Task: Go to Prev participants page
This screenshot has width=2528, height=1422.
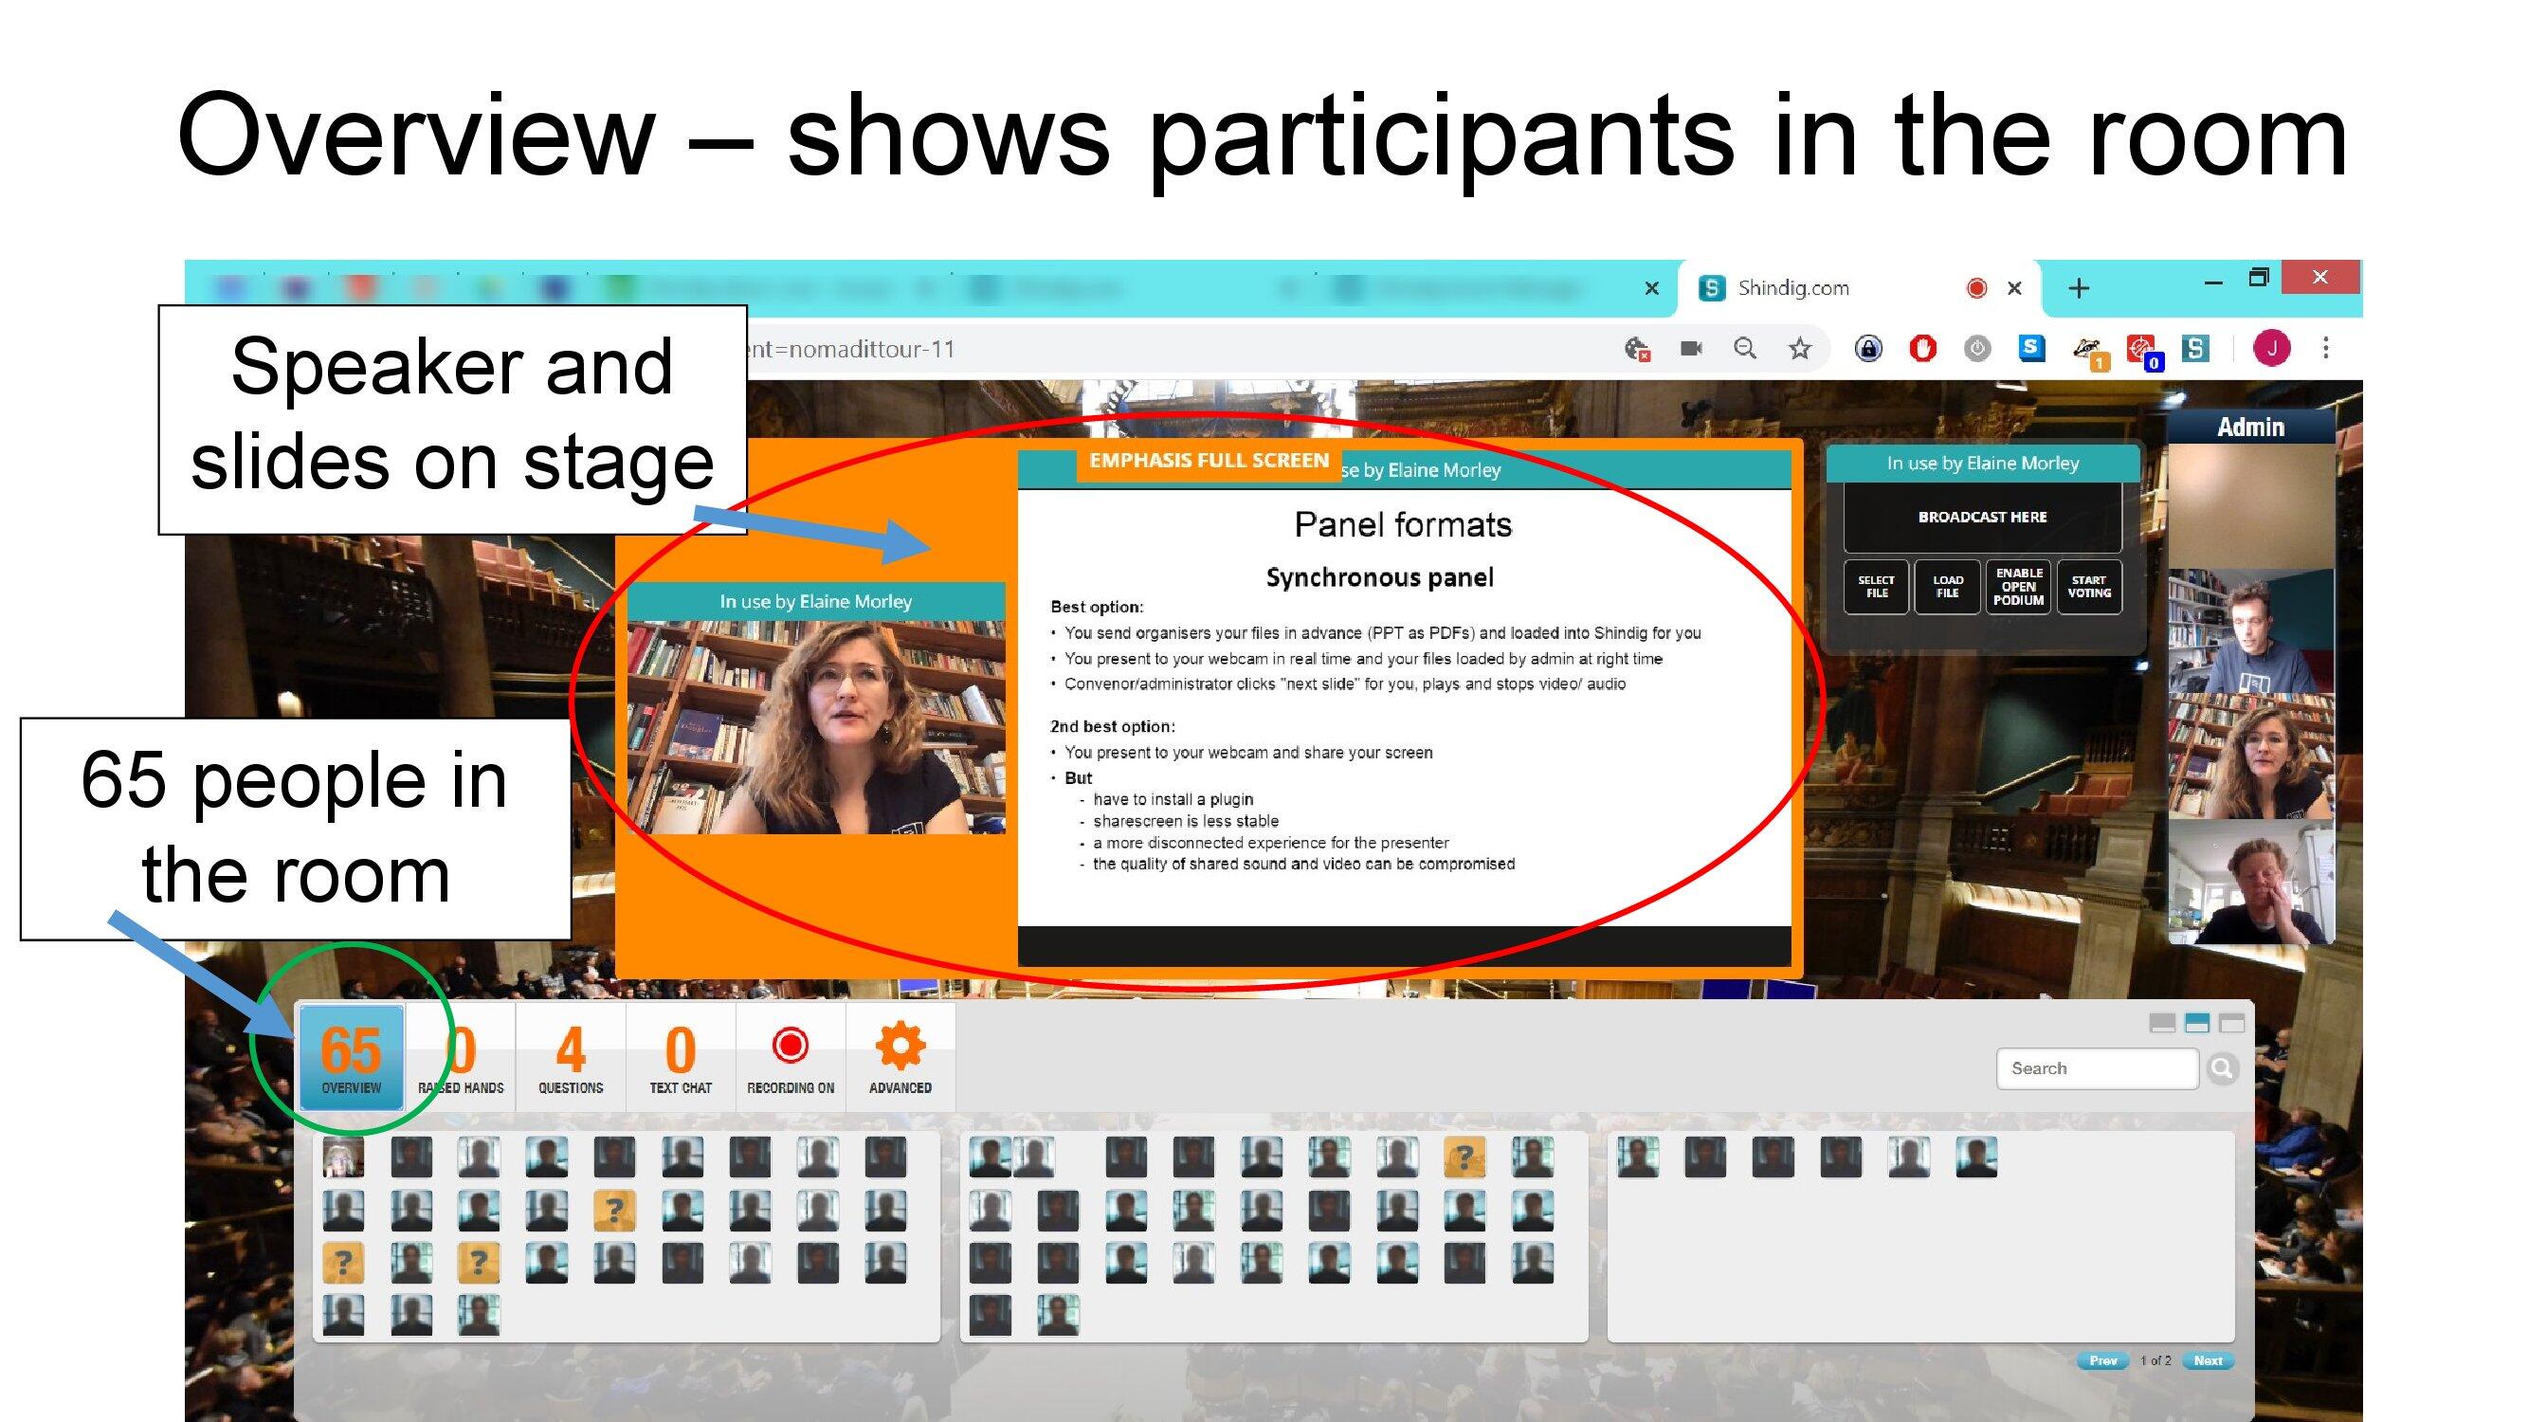Action: point(2102,1360)
